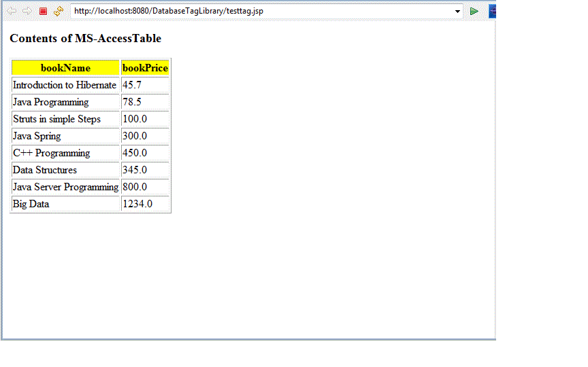Image resolution: width=588 pixels, height=367 pixels.
Task: Select the price cell '345.0'
Action: tap(145, 170)
